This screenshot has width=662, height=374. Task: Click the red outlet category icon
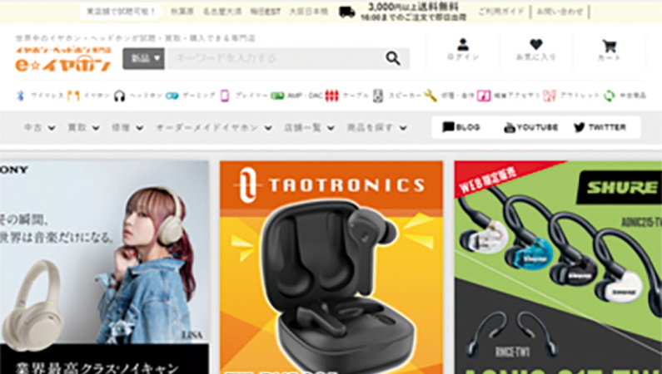pos(550,96)
